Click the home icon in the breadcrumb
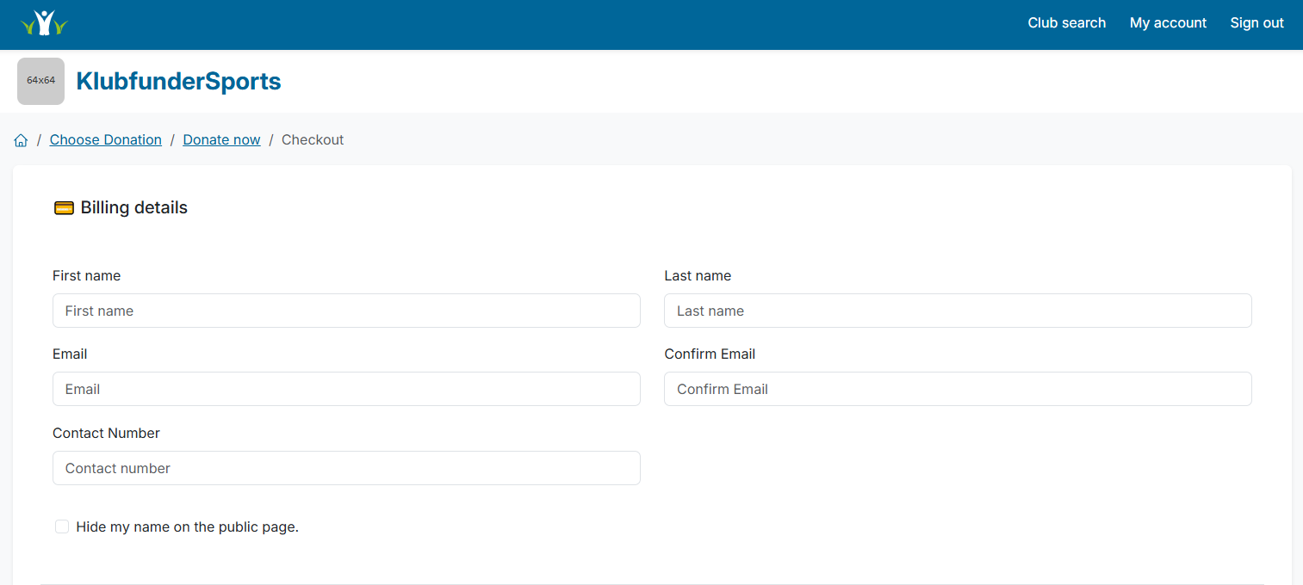The width and height of the screenshot is (1303, 585). click(x=21, y=139)
